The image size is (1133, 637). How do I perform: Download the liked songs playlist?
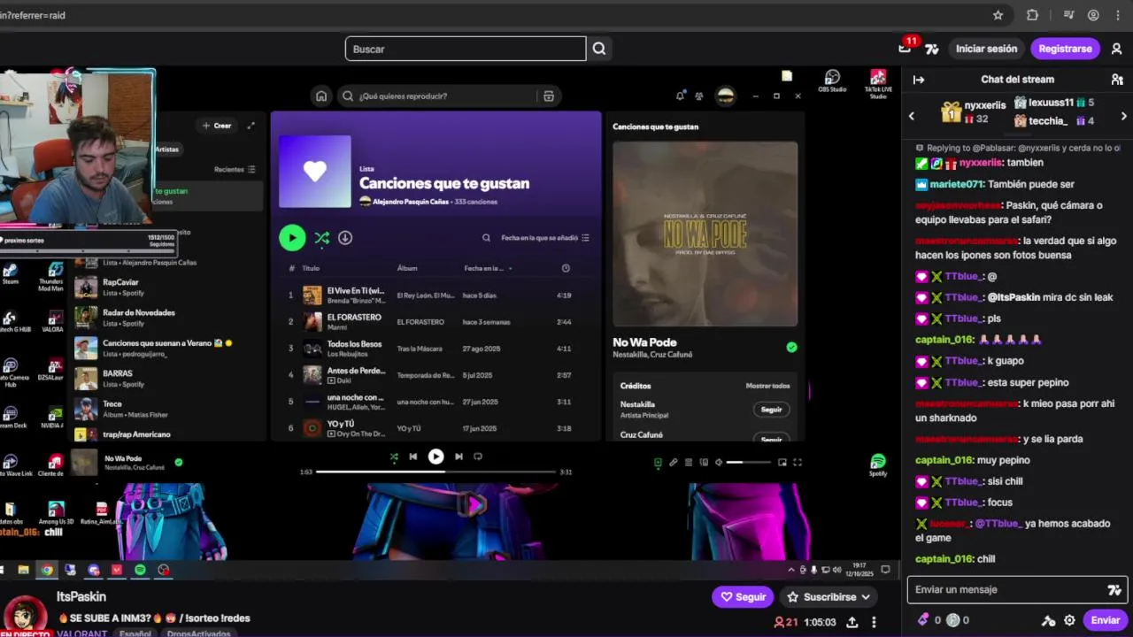pyautogui.click(x=345, y=237)
